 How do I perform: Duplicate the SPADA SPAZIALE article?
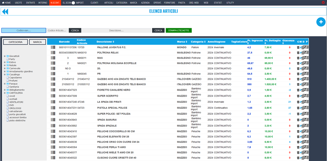(x=303, y=126)
